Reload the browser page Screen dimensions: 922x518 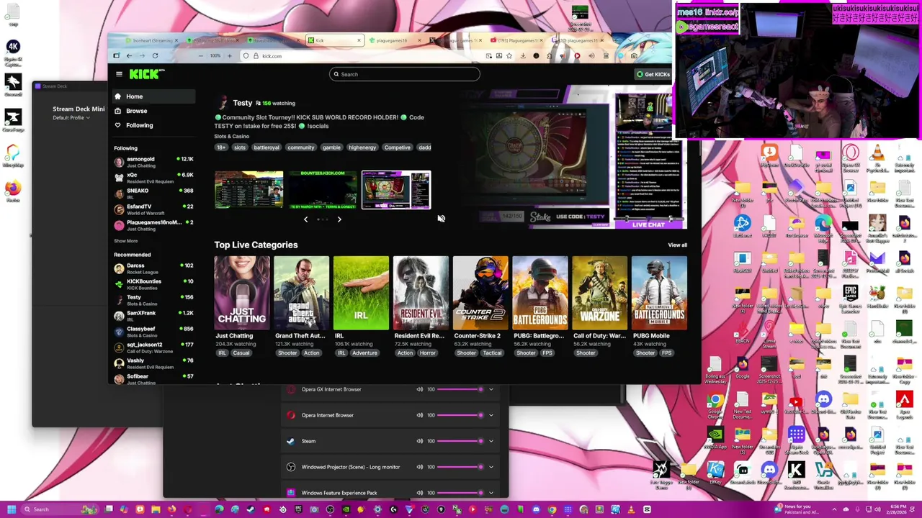point(155,55)
